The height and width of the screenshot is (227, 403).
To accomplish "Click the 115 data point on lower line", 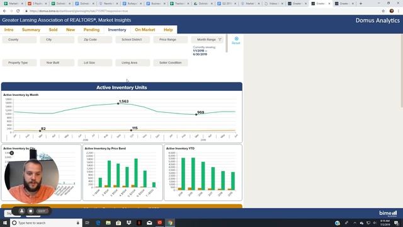I will 131,131.
